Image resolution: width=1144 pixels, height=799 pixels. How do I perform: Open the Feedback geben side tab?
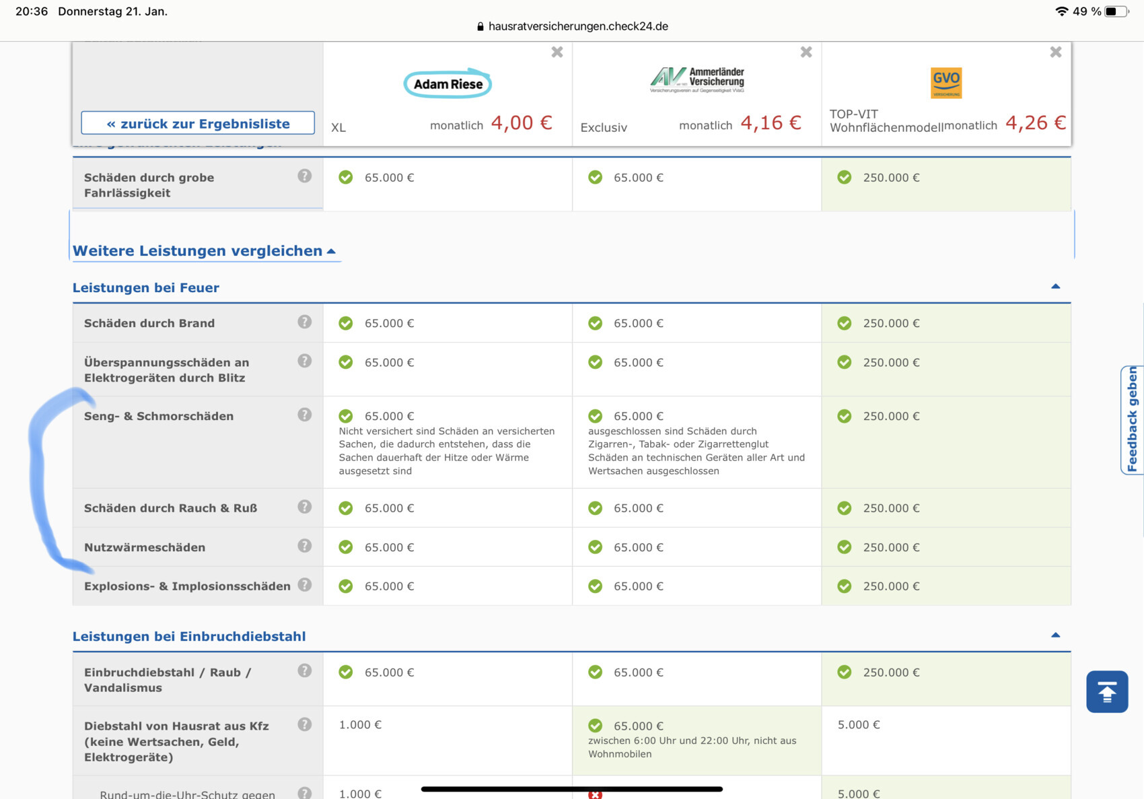pos(1132,419)
